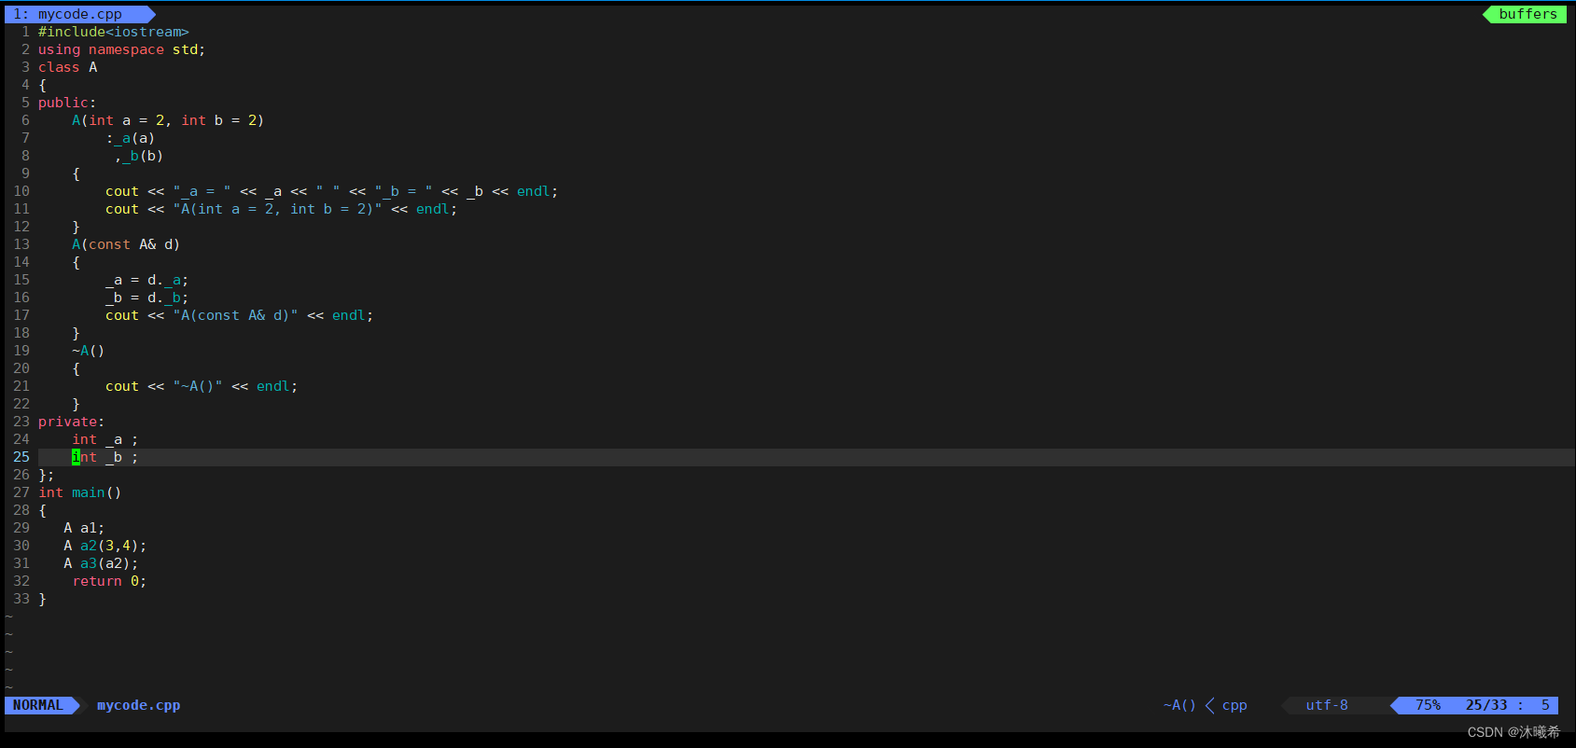Click the 75% position indicator
The height and width of the screenshot is (748, 1576).
point(1428,705)
